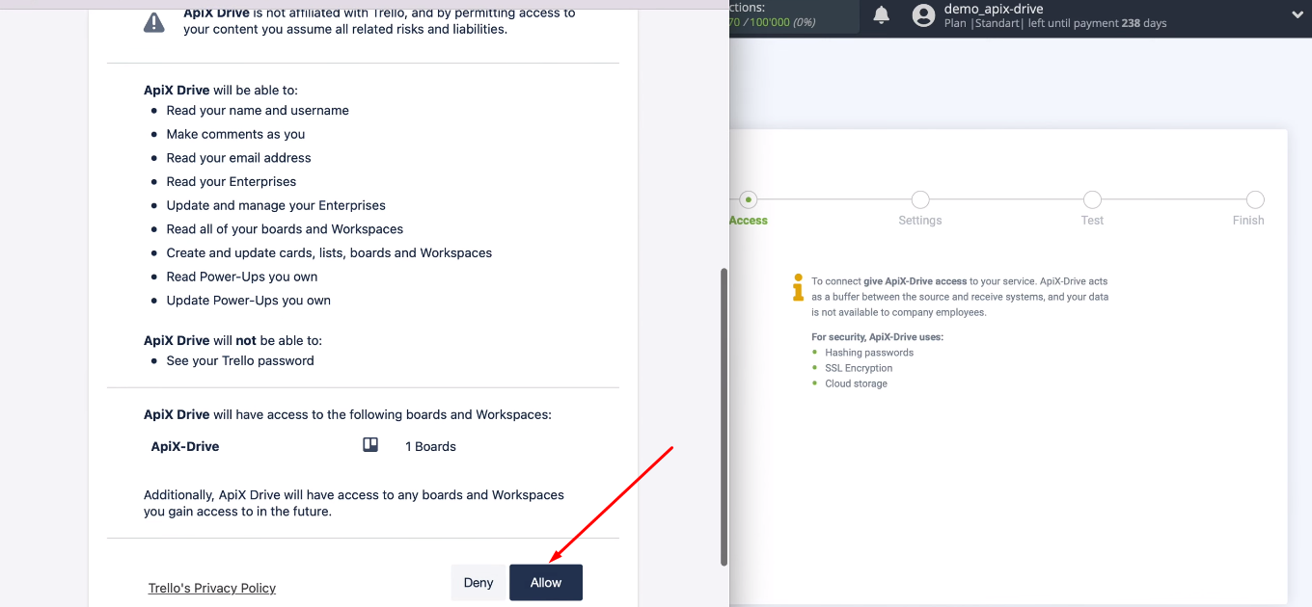Click the warning triangle icon
Image resolution: width=1312 pixels, height=607 pixels.
154,22
